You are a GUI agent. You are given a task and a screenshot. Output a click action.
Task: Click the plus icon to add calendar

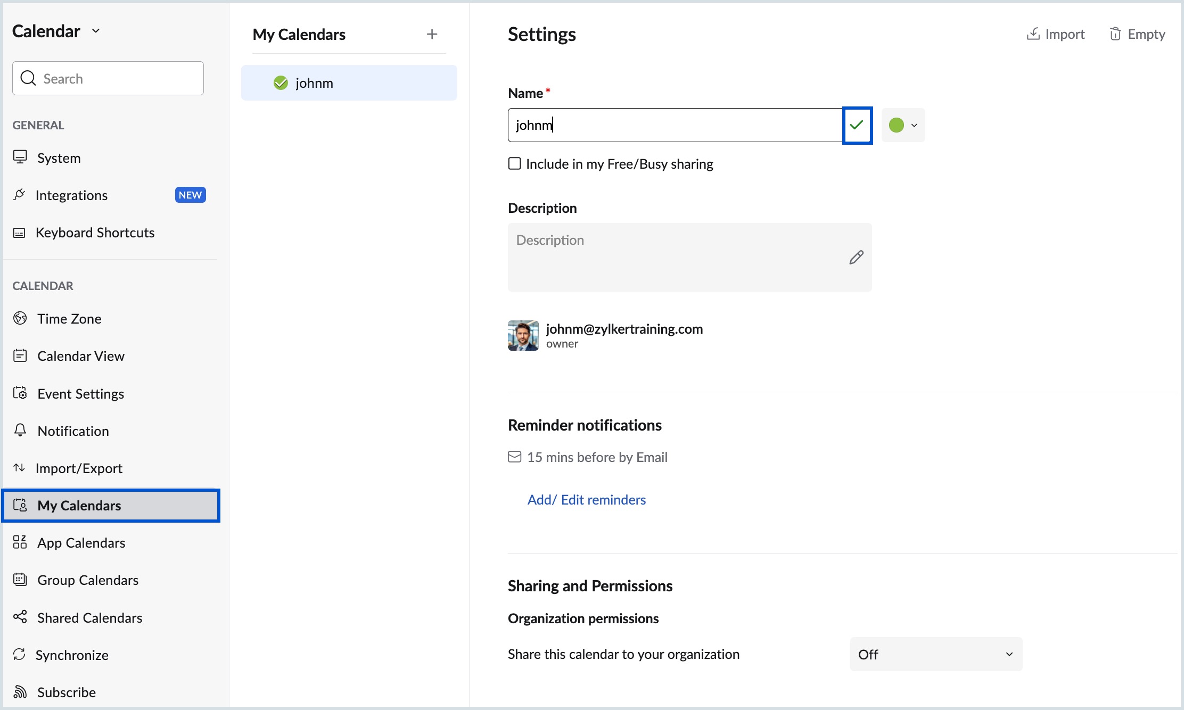click(432, 34)
